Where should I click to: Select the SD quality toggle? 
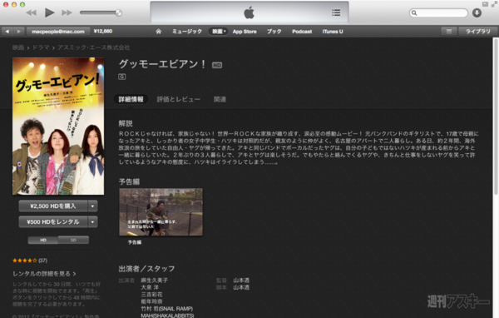tap(73, 240)
